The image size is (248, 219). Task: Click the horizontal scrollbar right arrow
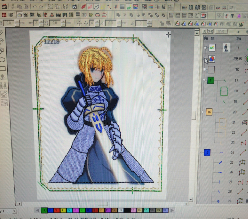(x=186, y=204)
